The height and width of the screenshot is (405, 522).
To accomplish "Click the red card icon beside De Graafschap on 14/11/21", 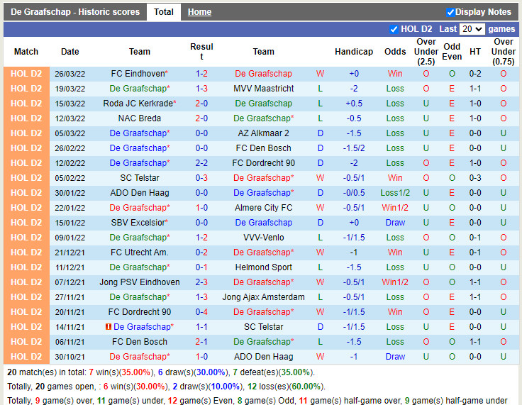I will click(109, 327).
